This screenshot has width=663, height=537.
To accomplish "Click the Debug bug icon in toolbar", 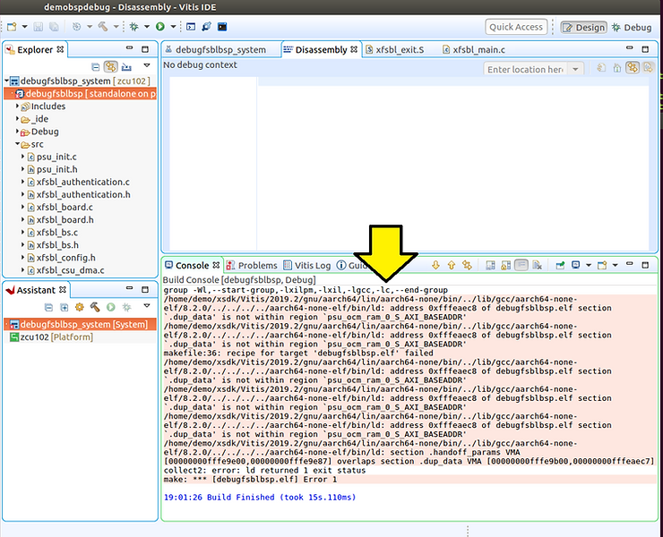I will coord(133,28).
